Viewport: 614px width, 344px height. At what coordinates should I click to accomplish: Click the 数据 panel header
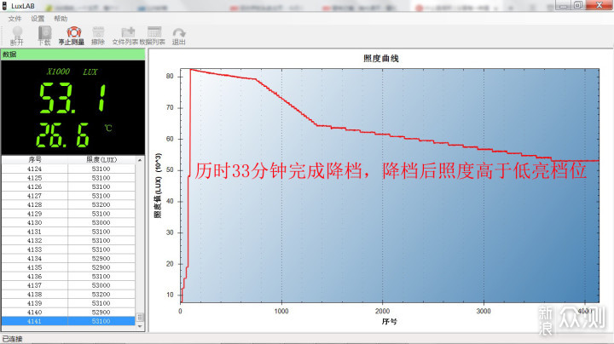73,54
